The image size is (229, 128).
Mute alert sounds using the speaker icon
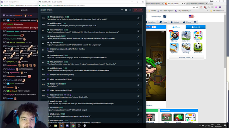[x=130, y=10]
